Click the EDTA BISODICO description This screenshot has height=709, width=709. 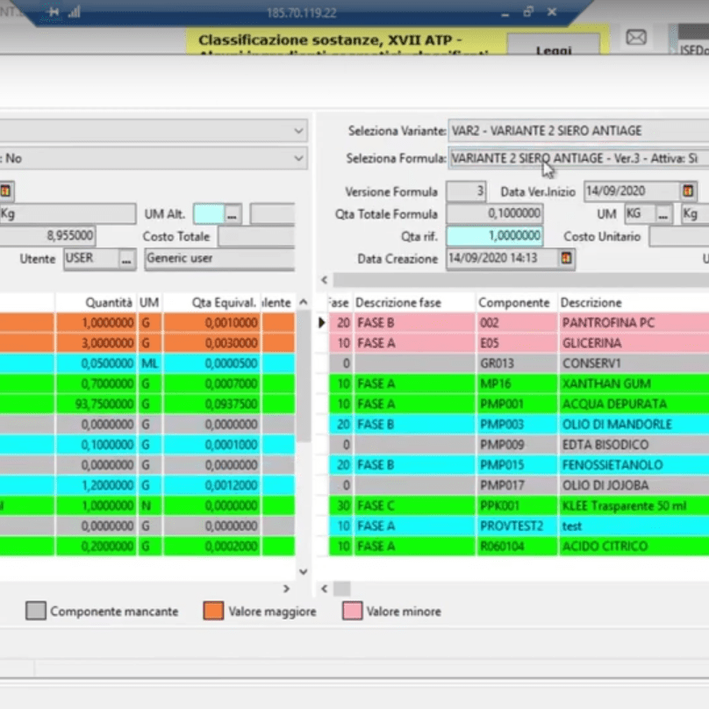tap(634, 445)
